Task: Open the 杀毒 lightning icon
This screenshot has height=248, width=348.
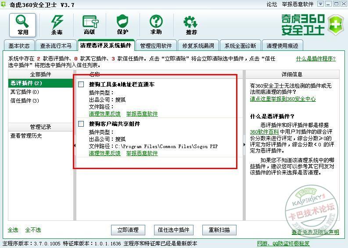Action: tap(57, 25)
